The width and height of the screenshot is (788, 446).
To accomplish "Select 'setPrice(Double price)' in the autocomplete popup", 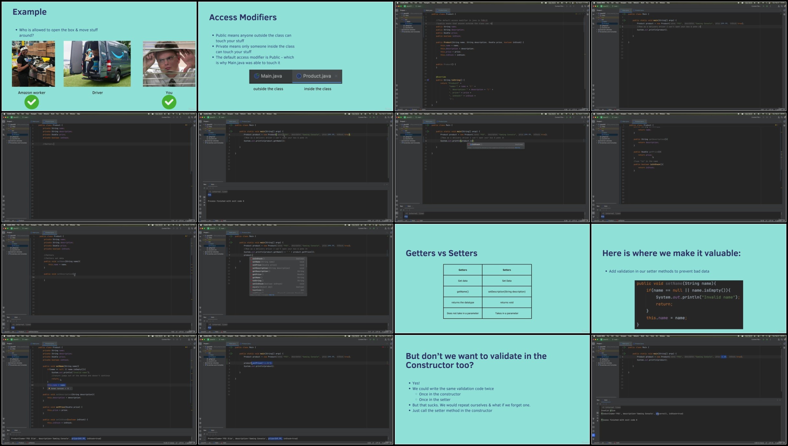I will pyautogui.click(x=278, y=265).
